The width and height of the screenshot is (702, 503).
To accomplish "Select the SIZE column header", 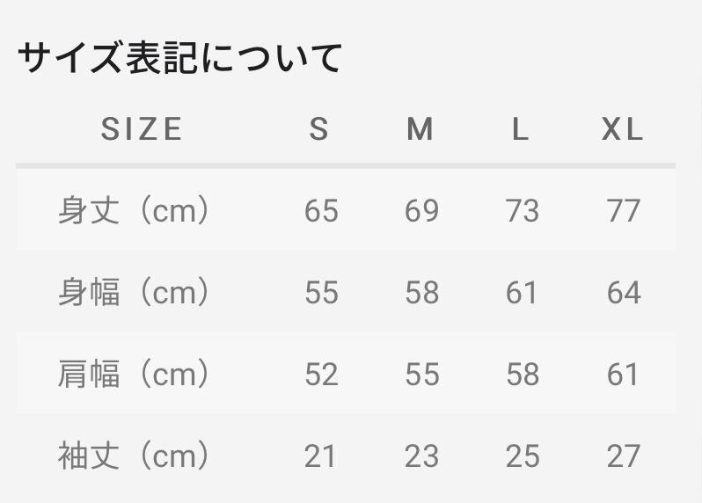I will pos(142,130).
